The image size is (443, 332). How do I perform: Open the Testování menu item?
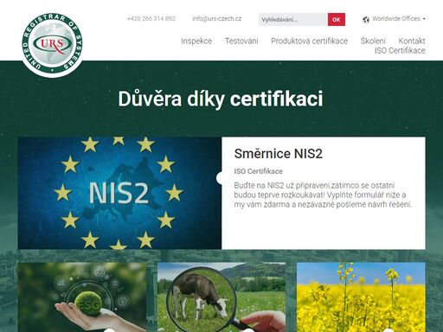click(241, 41)
